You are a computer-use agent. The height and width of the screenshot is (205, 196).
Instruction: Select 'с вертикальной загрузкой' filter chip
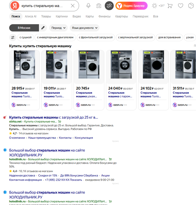[135, 38]
